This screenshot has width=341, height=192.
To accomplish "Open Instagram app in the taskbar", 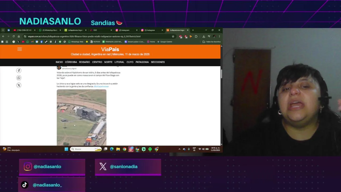I will (x=131, y=149).
